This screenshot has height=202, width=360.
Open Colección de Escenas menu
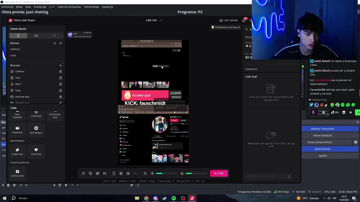69,7
